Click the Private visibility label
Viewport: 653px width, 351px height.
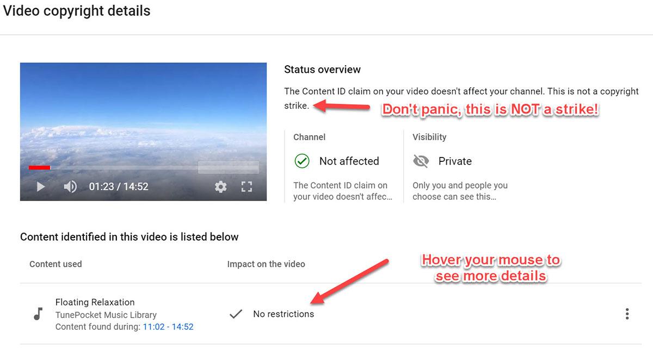pyautogui.click(x=455, y=161)
